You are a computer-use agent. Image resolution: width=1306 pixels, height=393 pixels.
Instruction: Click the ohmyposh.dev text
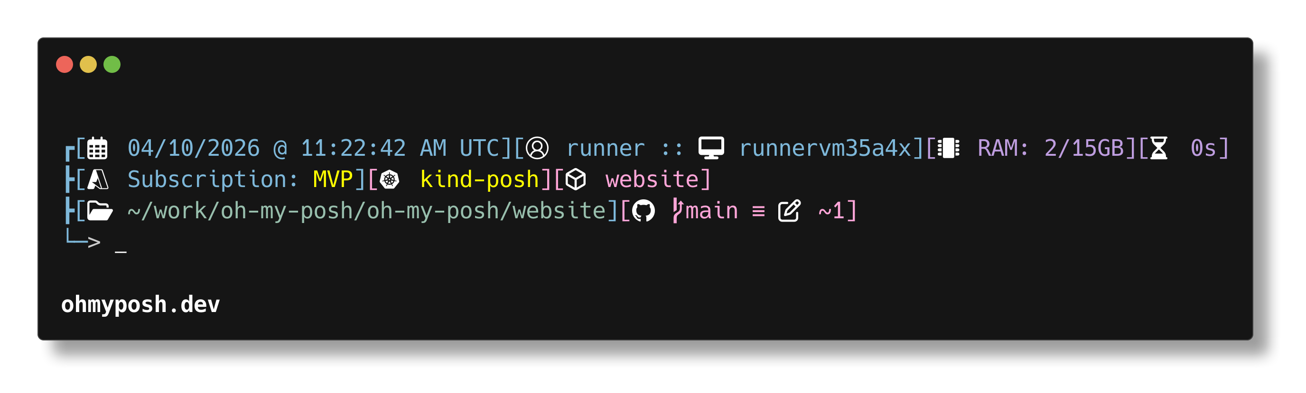(x=140, y=304)
